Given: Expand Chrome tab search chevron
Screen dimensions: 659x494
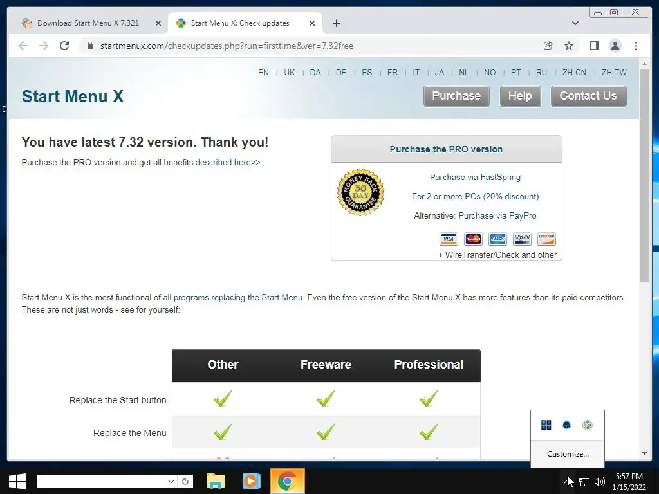Looking at the screenshot, I should [575, 23].
